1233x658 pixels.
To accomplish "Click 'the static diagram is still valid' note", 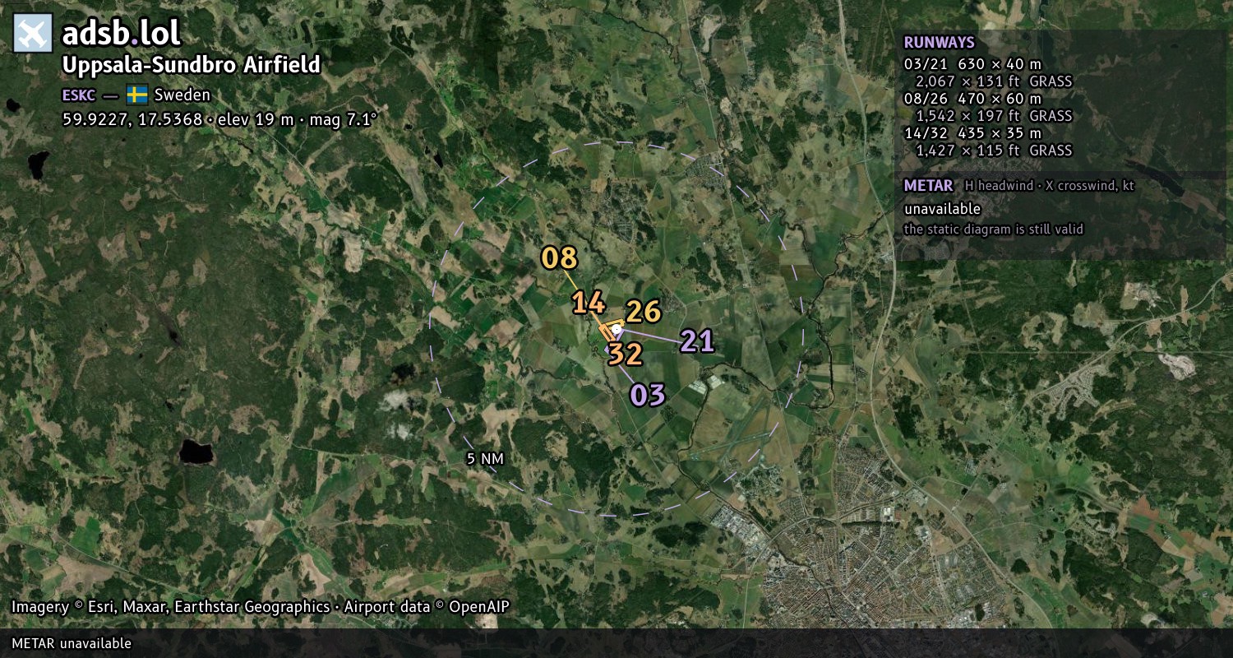I will pos(994,229).
